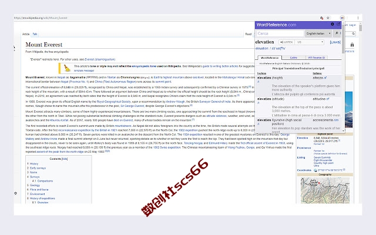The image size is (376, 235).
Task: Click the 'Cerca' search field
Action: (x=280, y=33)
